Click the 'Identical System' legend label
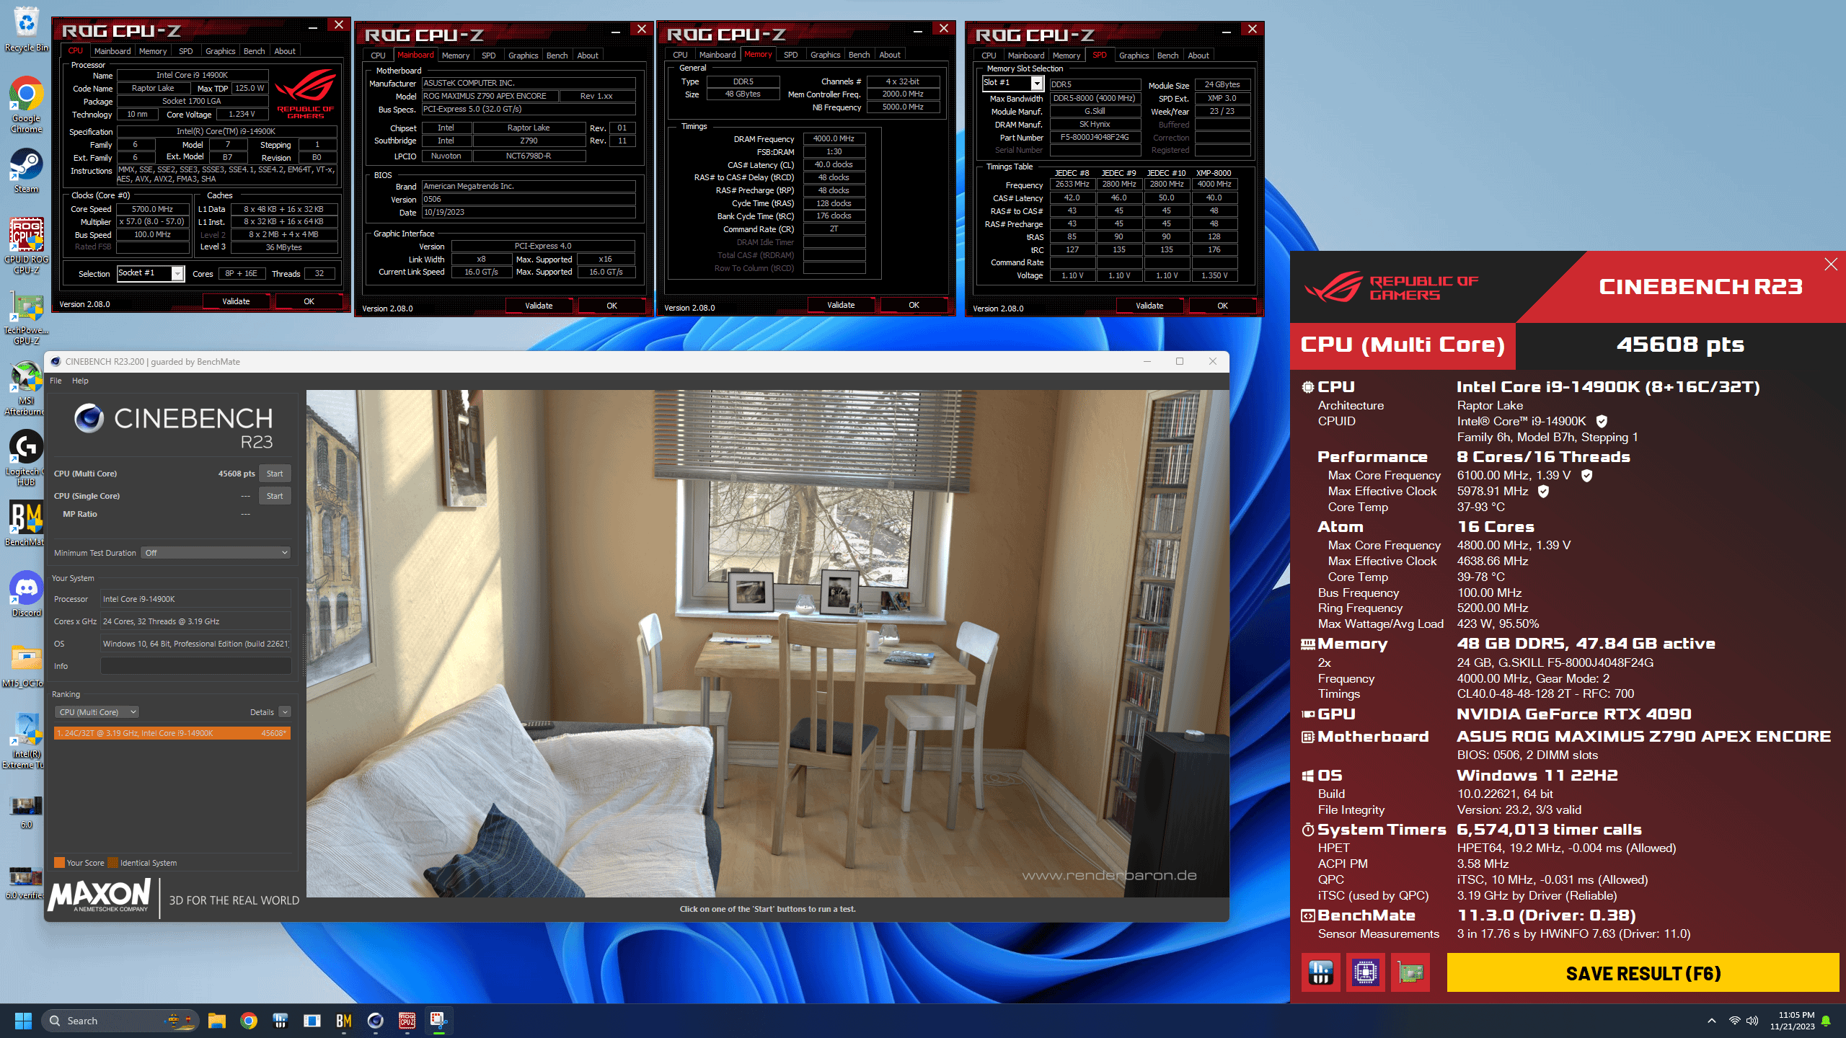 click(149, 863)
